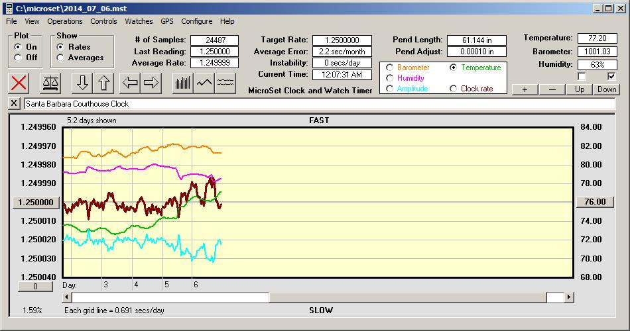The width and height of the screenshot is (630, 331).
Task: Click the Santa Barbara Courthouse Clock text field
Action: pyautogui.click(x=318, y=104)
